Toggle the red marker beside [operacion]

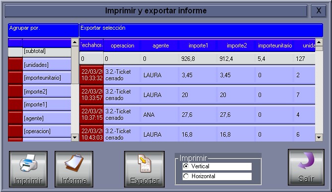coord(15,131)
